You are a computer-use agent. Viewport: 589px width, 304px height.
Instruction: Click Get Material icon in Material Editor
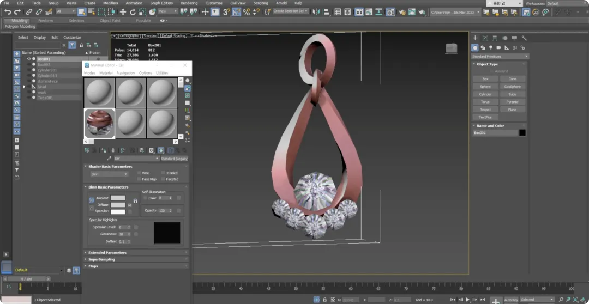[x=87, y=150]
